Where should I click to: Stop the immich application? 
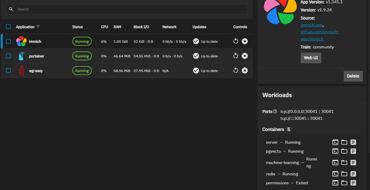(x=245, y=41)
